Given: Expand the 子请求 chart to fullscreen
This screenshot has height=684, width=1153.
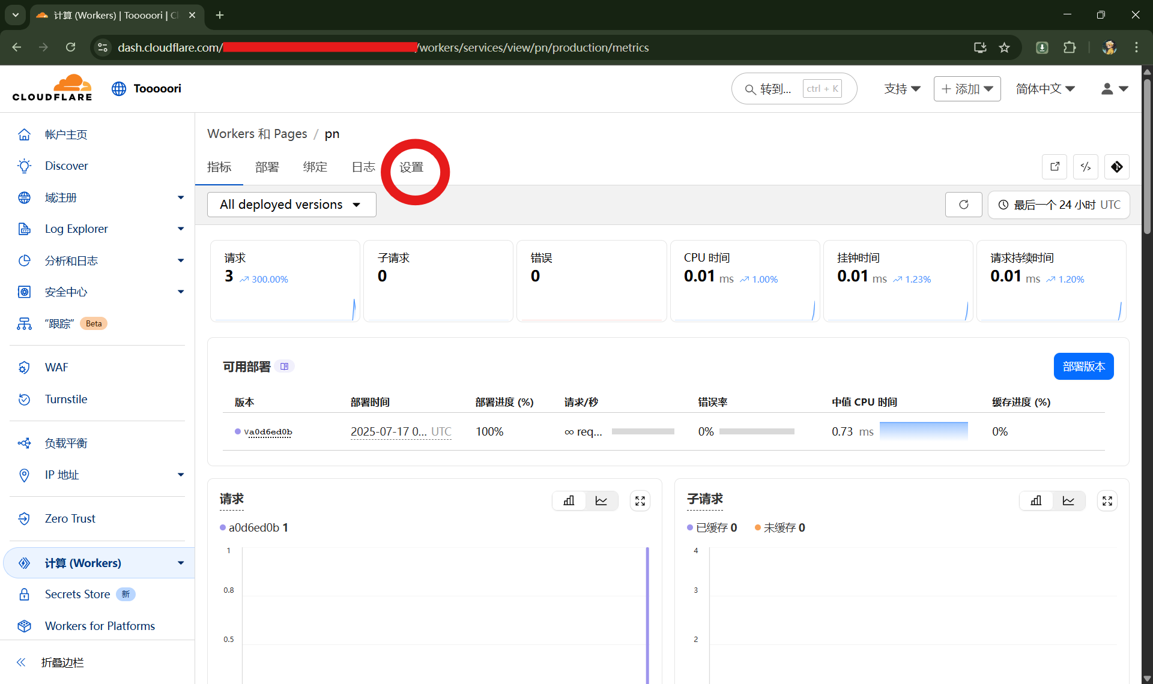Looking at the screenshot, I should [x=1107, y=500].
